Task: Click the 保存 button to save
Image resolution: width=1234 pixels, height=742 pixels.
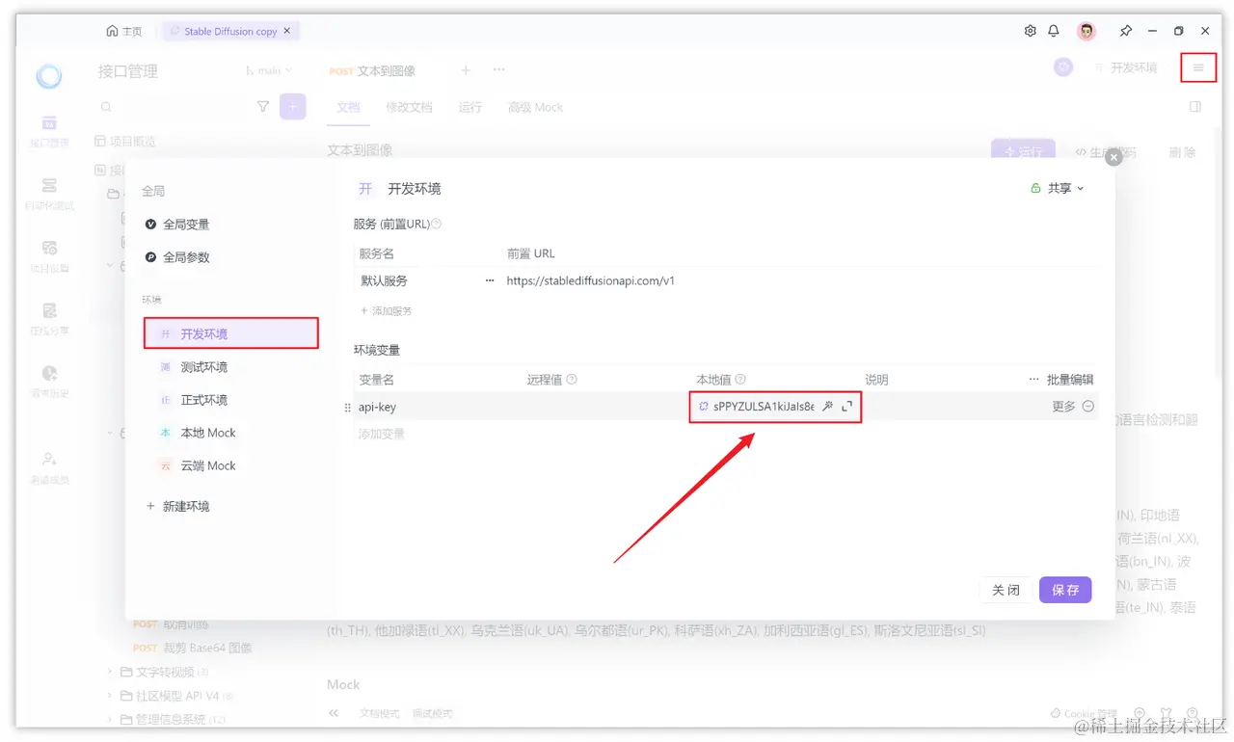Action: point(1065,589)
